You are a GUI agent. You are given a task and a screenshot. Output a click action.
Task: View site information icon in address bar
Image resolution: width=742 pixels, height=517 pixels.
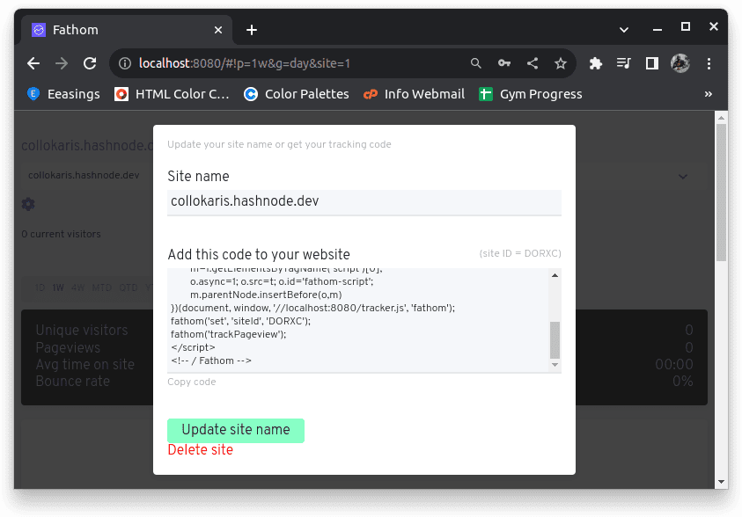pos(125,63)
